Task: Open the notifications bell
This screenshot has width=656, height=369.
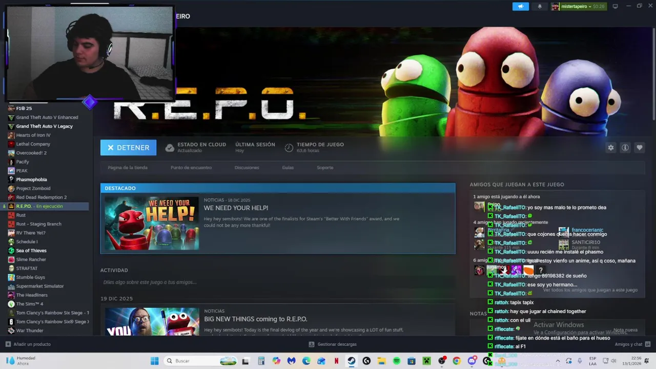Action: pyautogui.click(x=540, y=6)
